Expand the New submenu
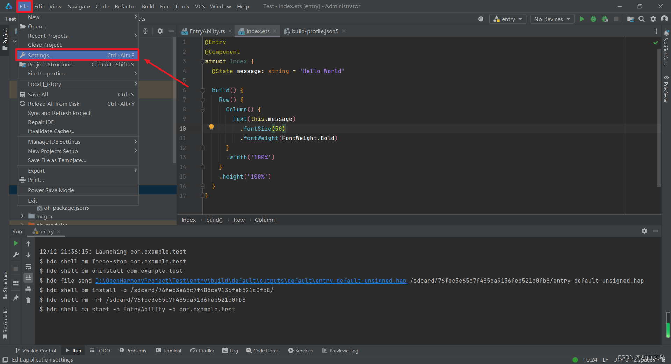The height and width of the screenshot is (364, 671). (x=78, y=17)
